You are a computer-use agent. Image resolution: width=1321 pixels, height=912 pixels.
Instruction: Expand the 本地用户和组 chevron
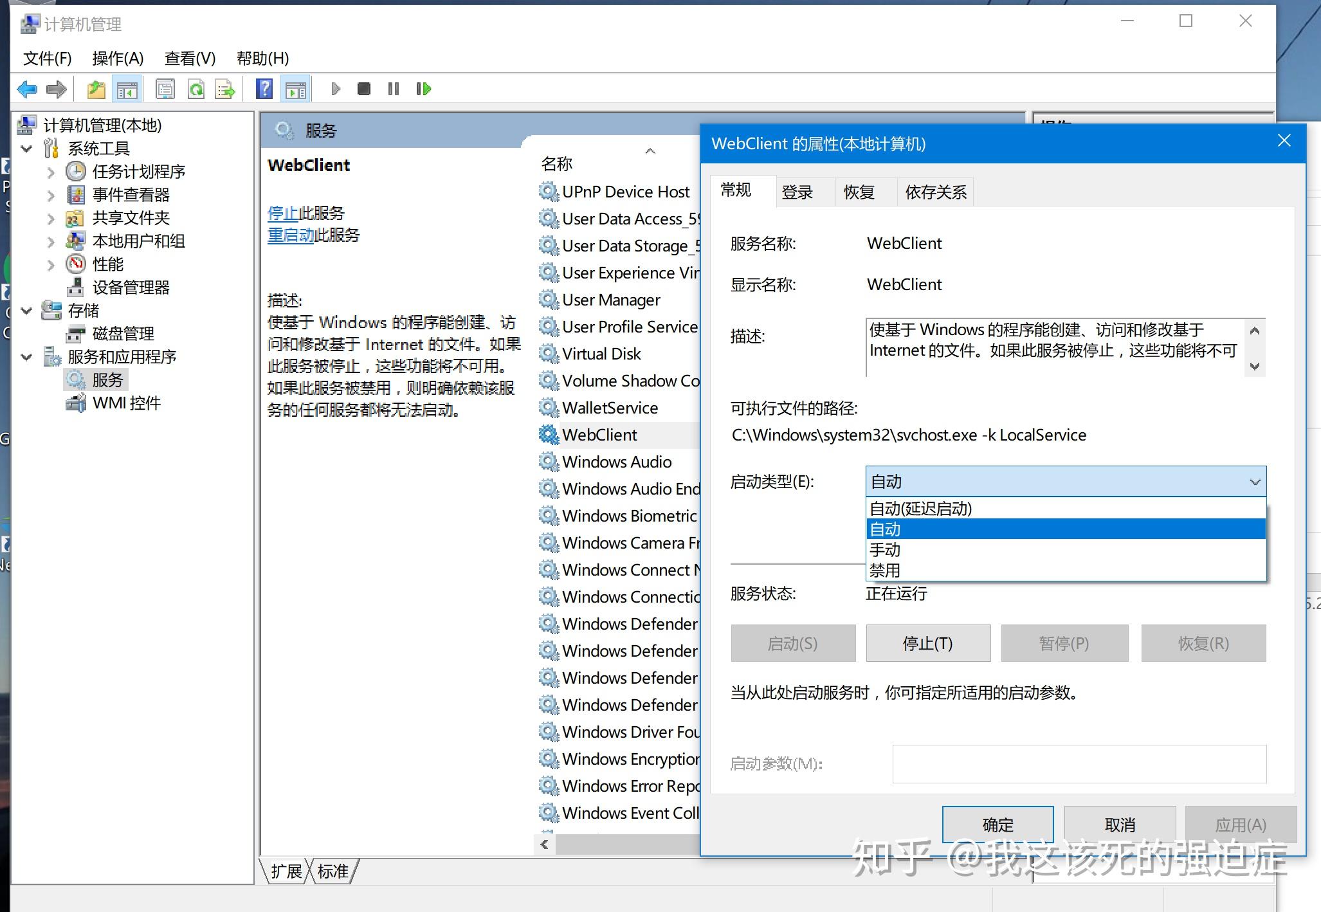coord(51,241)
